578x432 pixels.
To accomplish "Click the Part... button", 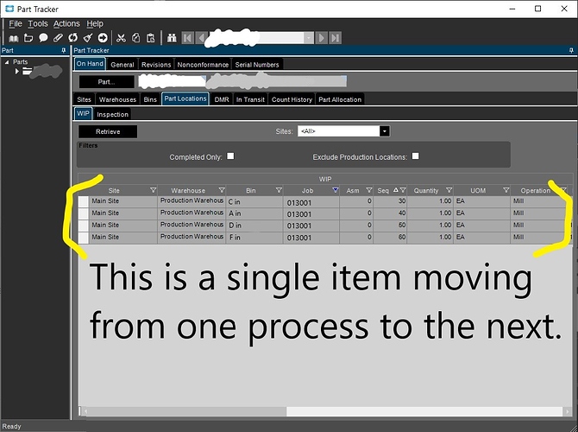I will click(106, 82).
